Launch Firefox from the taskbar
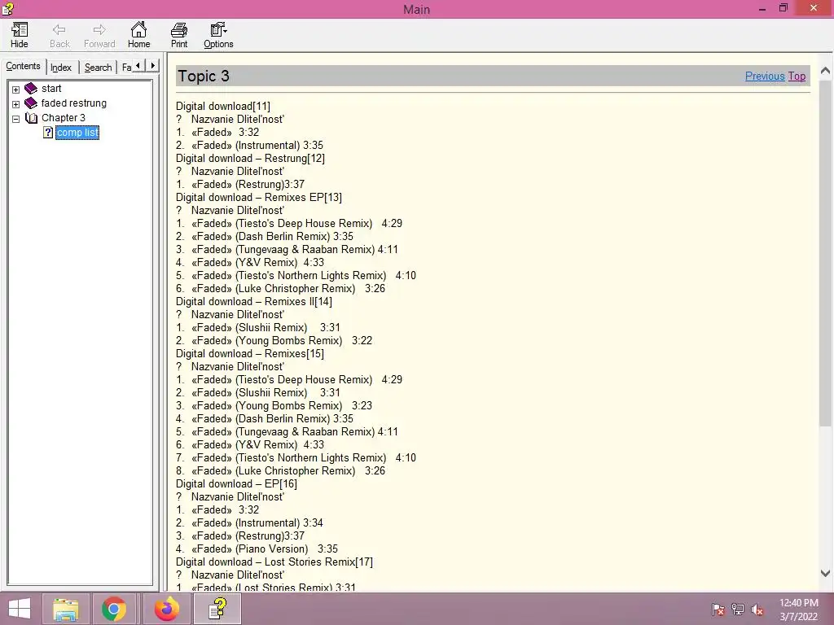 pos(167,609)
